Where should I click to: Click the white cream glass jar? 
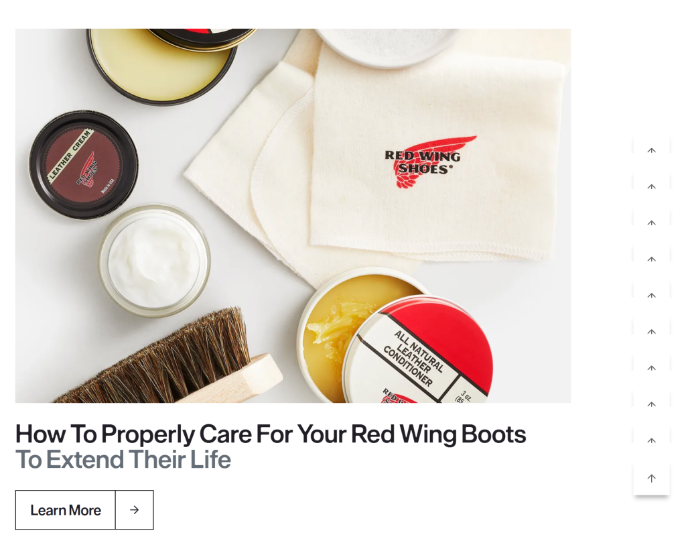[x=154, y=261]
